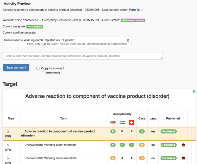Click the Austrian flag acceptability column icon
This screenshot has width=197, height=164.
click(122, 122)
